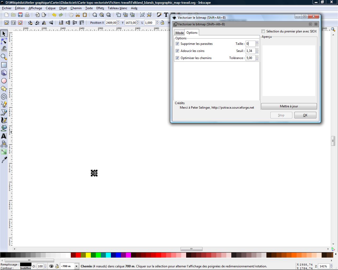Uncheck Supprimer les parasites
This screenshot has height=270, width=338.
pyautogui.click(x=177, y=44)
